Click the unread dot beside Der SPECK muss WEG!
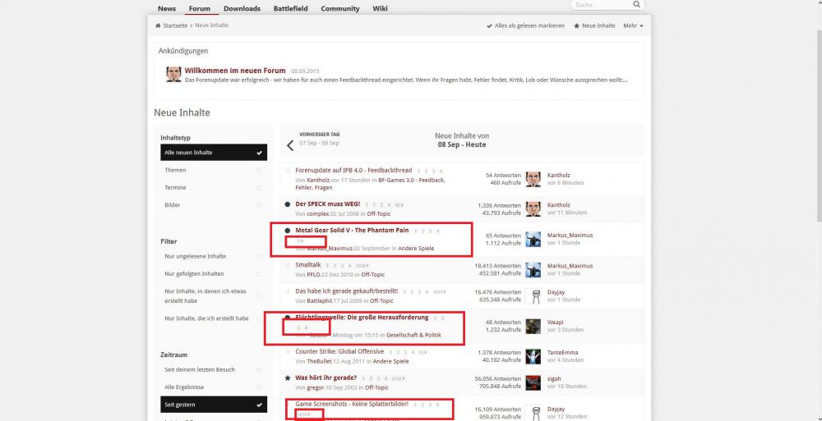The width and height of the screenshot is (822, 421). point(287,204)
